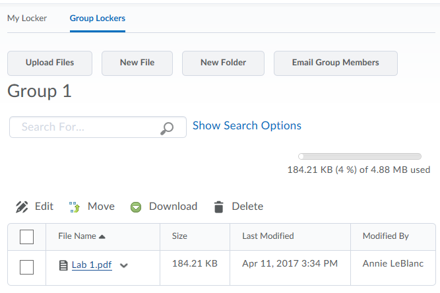Focus the Search For text field

86,127
